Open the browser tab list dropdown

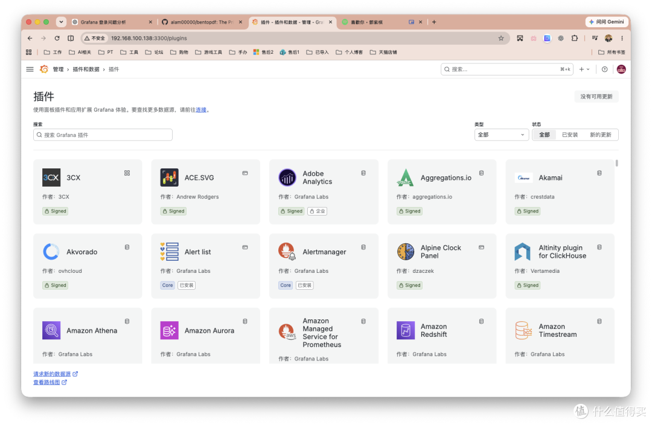(x=61, y=22)
